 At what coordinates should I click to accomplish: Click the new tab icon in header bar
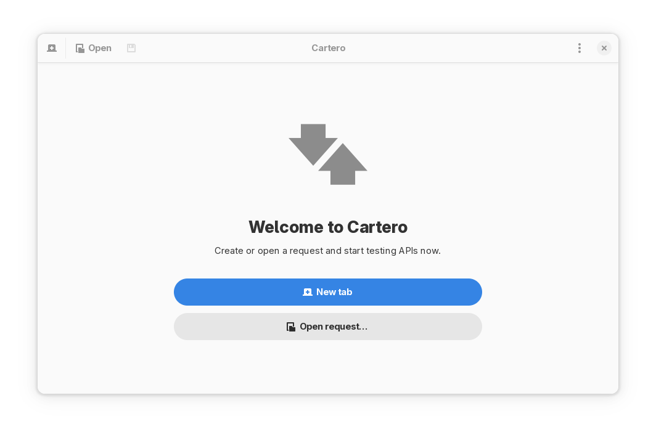tap(52, 48)
